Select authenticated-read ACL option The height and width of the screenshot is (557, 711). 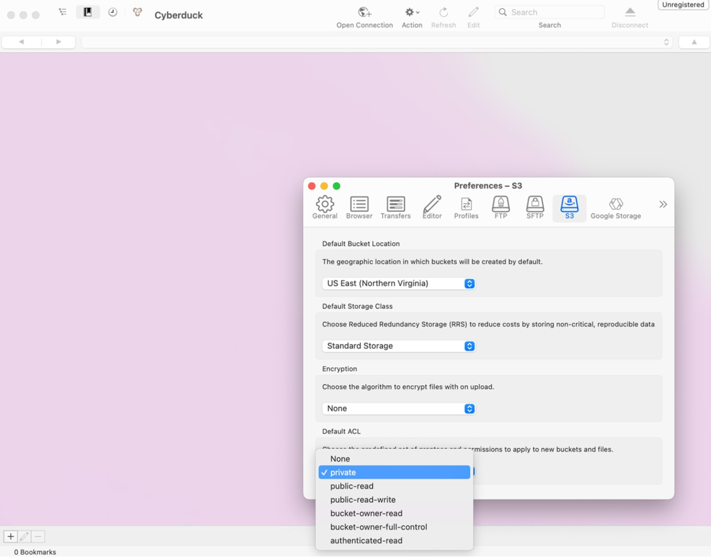coord(394,541)
